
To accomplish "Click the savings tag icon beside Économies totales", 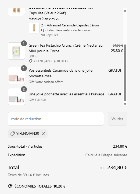I will coord(10,186).
